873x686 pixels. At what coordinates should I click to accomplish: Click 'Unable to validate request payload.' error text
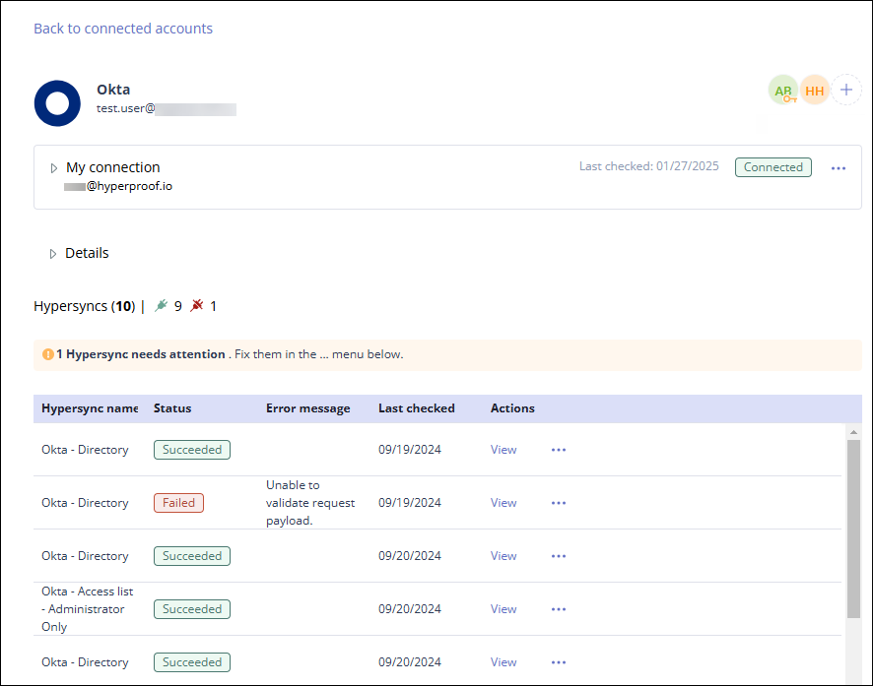coord(310,503)
